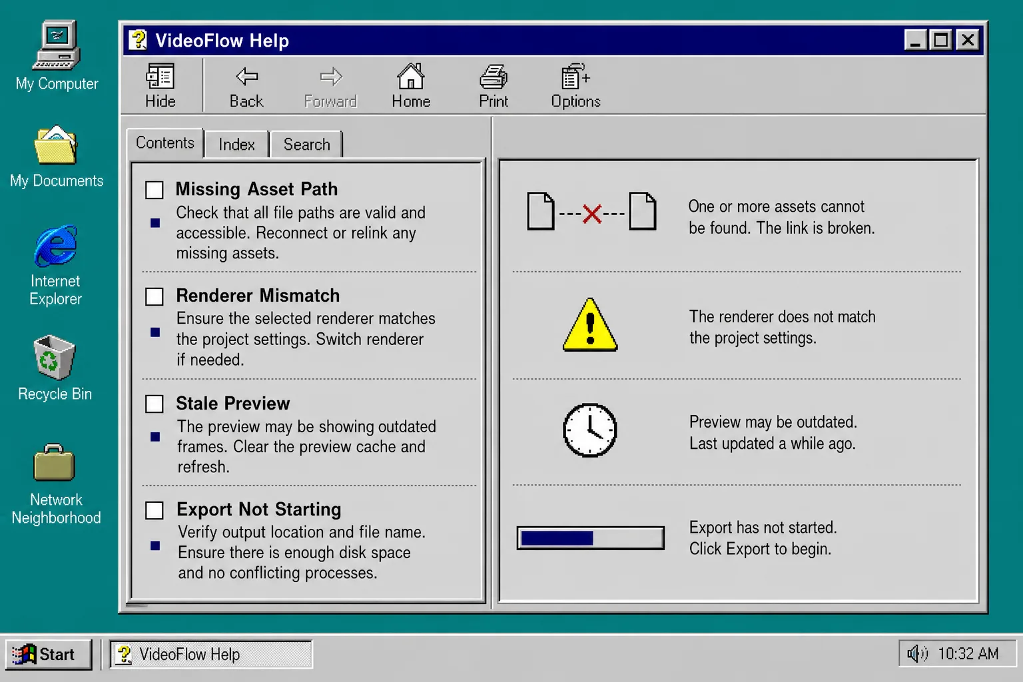
Task: Tick the Export Not Starting checkbox
Action: tap(155, 510)
